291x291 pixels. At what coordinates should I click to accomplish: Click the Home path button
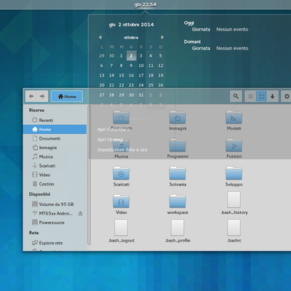[x=67, y=96]
